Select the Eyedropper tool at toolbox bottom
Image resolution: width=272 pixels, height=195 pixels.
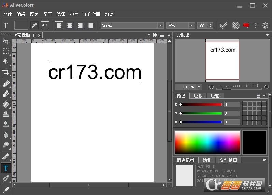(x=6, y=190)
